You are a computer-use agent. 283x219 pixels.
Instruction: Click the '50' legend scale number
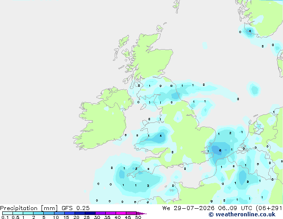pos(138,217)
